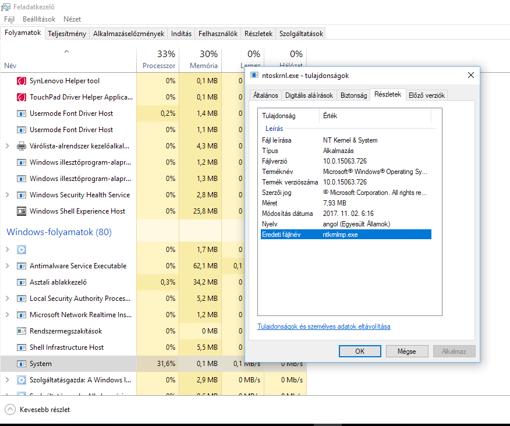Select the Módosítás dátuma row
This screenshot has width=510, height=426.
[x=346, y=214]
